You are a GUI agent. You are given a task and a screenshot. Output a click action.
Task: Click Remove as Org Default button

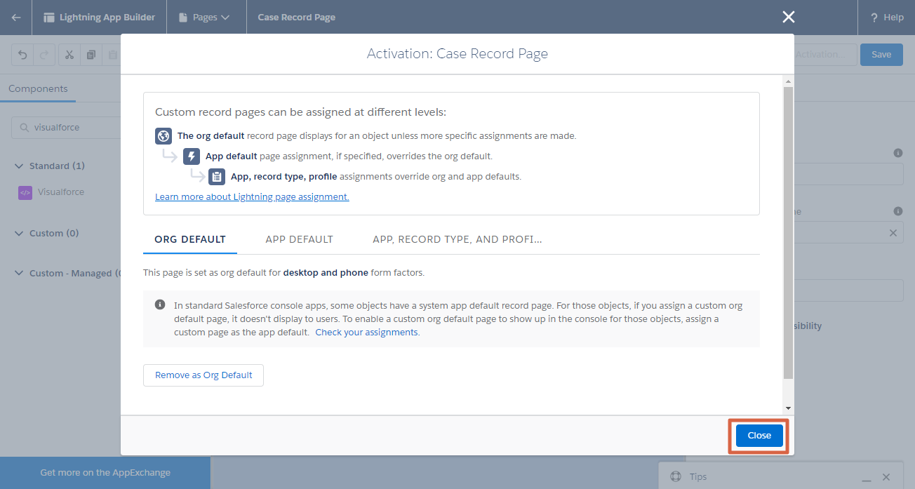[203, 375]
